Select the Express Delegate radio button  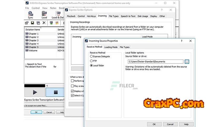pyautogui.click(x=91, y=56)
